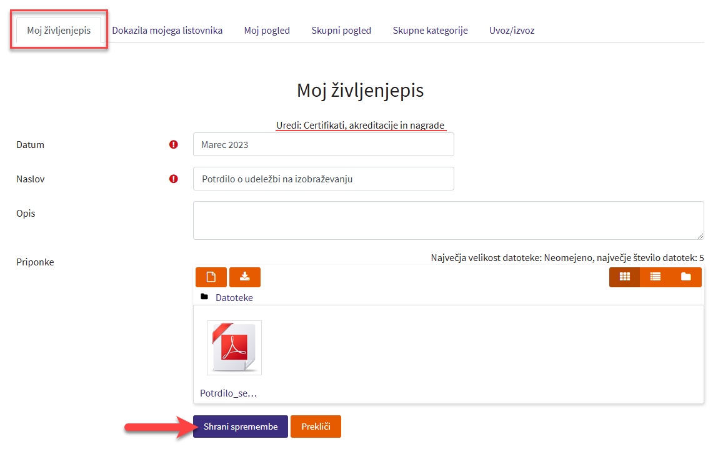Click the PDF file thumbnail icon
This screenshot has height=449, width=723.
pos(234,347)
